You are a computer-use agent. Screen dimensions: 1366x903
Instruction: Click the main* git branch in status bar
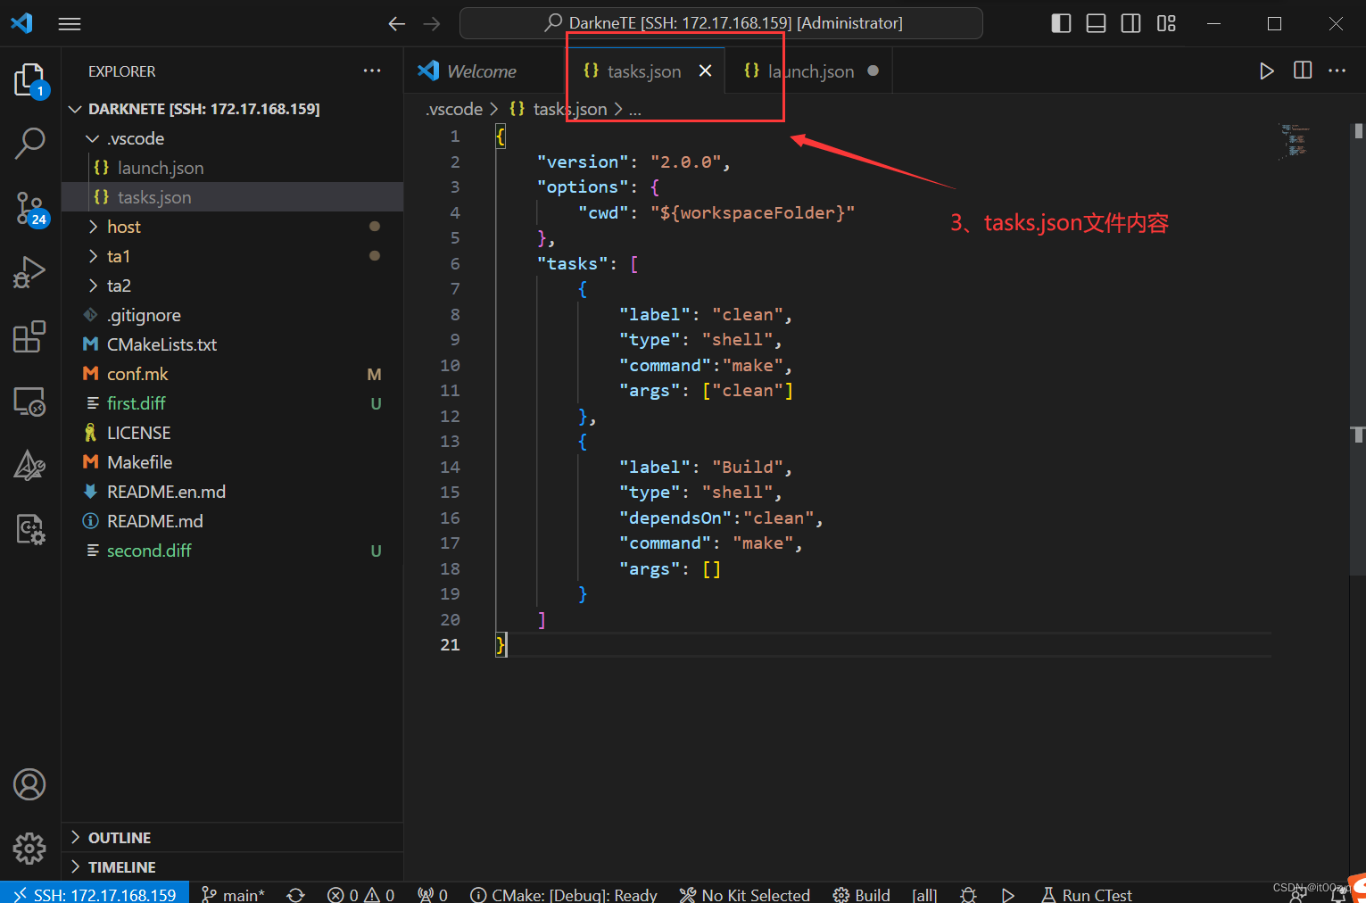tap(234, 894)
